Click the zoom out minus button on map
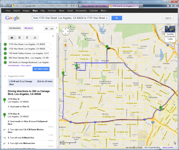Screen dimensions: 179x150 pyautogui.click(x=66, y=74)
